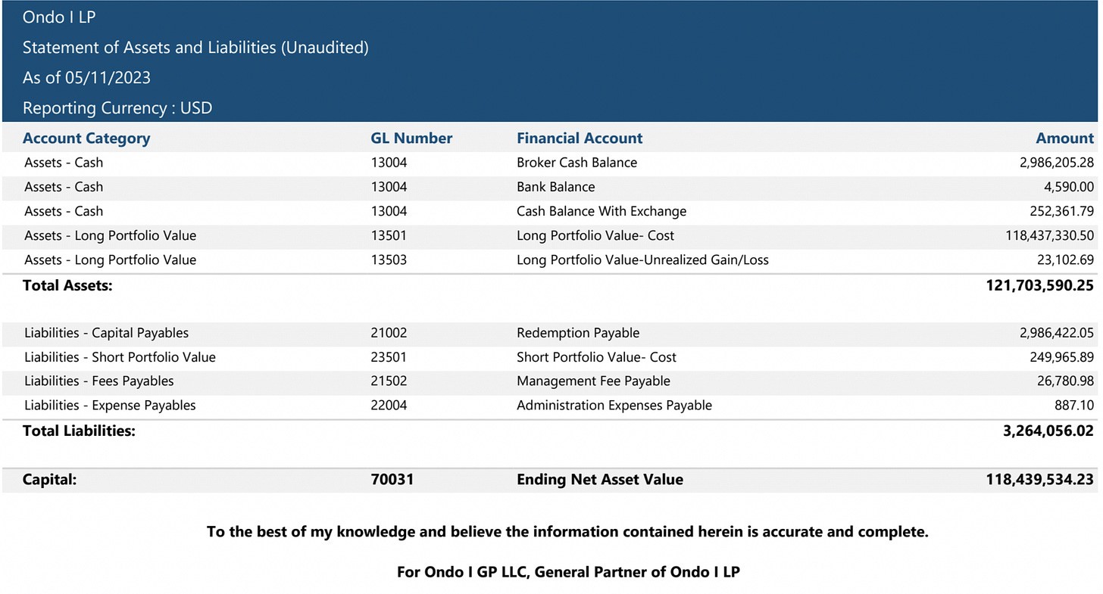Select the Management Fee Payable entry
This screenshot has height=594, width=1103.
tap(593, 381)
